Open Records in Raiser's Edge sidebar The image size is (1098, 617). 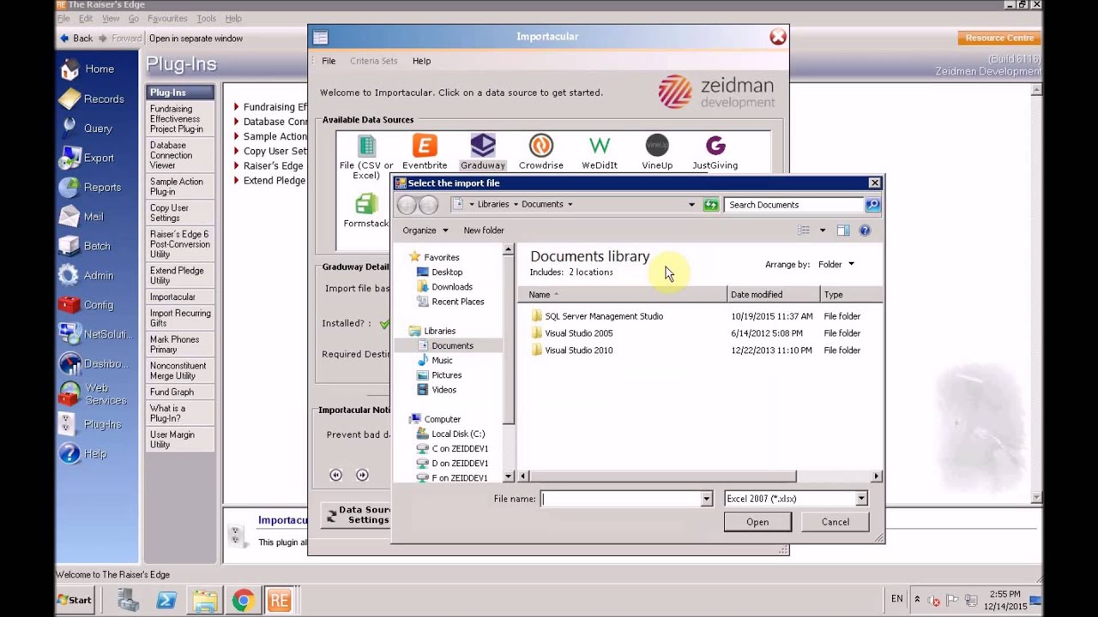point(92,99)
